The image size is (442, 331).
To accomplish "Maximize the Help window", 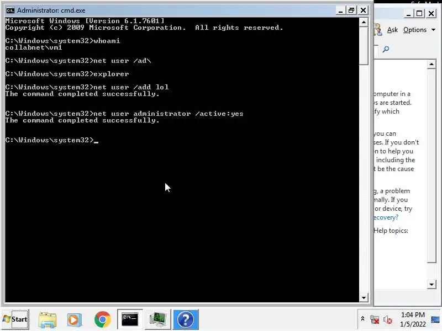I will pyautogui.click(x=419, y=13).
